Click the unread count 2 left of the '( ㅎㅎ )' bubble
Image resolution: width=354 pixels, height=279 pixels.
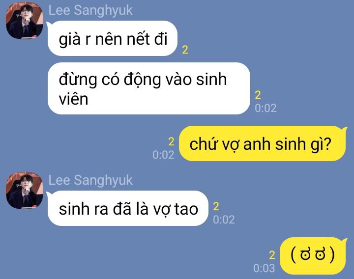click(x=272, y=255)
